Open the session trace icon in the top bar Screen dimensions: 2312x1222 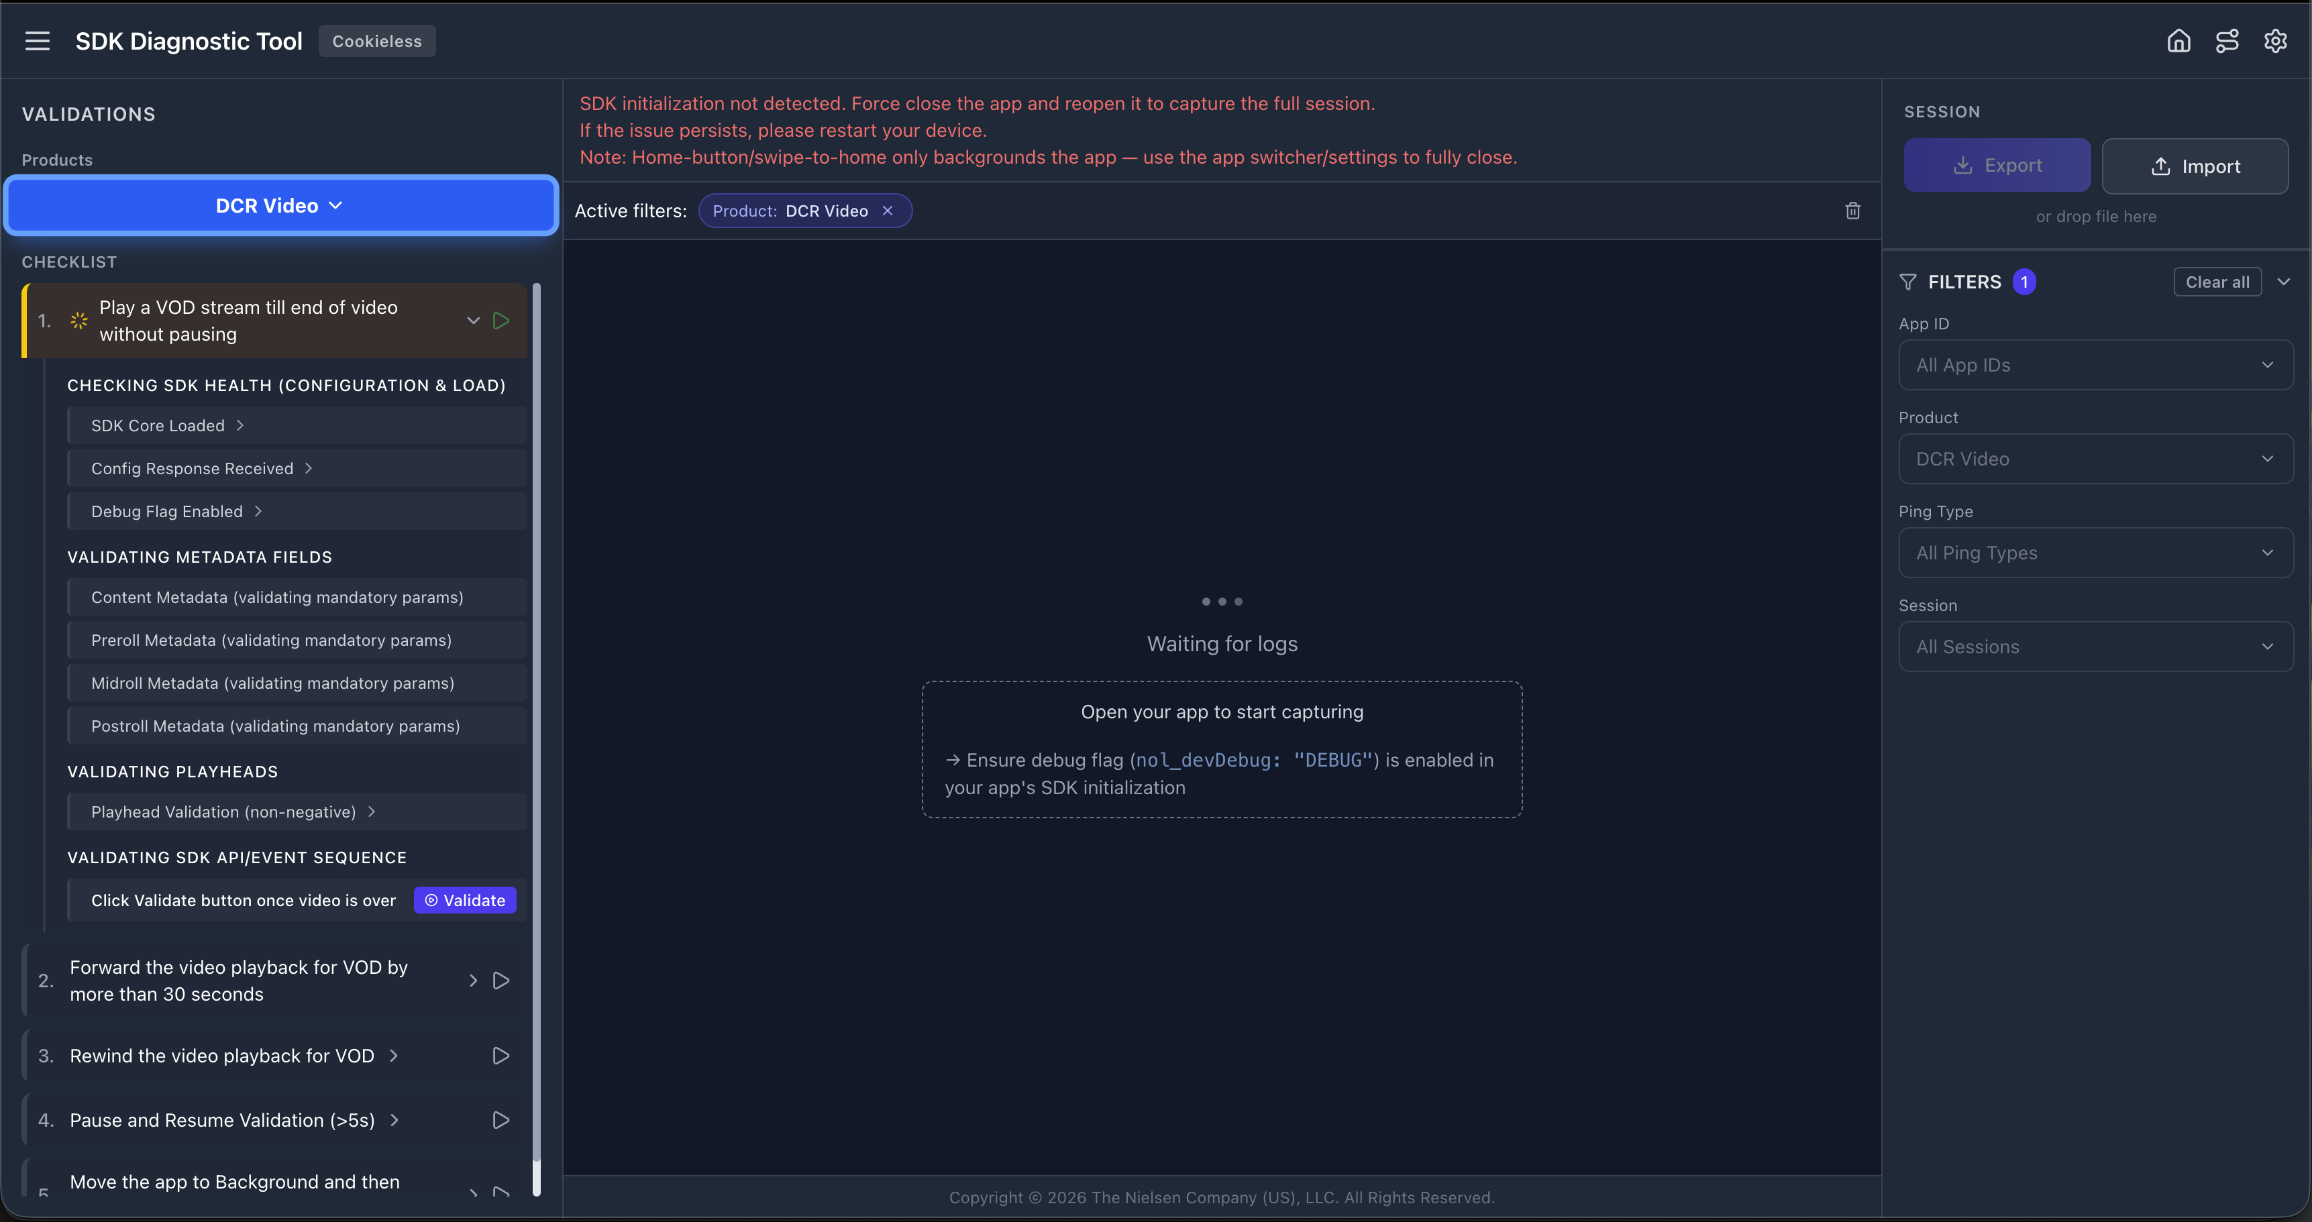[2227, 40]
